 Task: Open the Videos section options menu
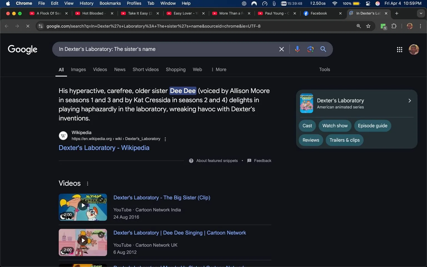click(87, 184)
